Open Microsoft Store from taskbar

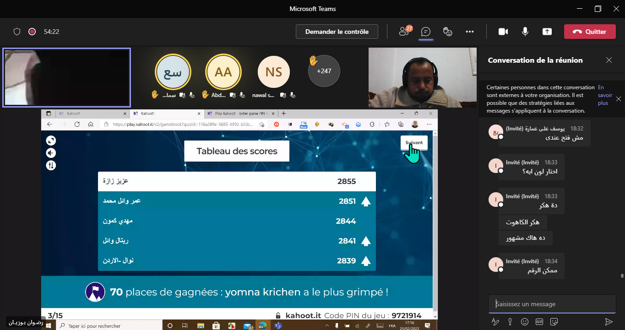tap(216, 326)
